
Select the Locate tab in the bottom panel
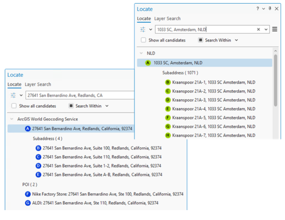[x=14, y=84]
